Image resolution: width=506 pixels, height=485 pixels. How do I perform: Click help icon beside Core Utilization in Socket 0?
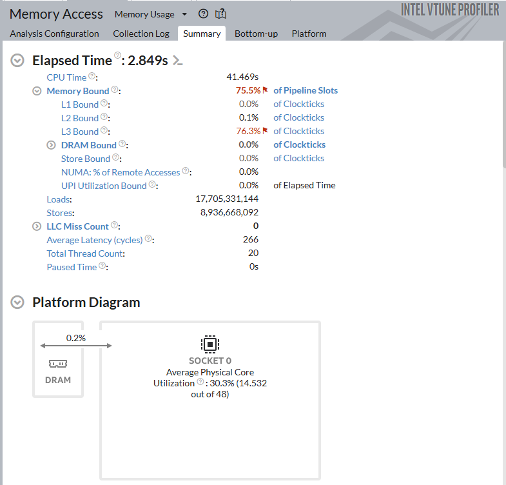(x=200, y=382)
